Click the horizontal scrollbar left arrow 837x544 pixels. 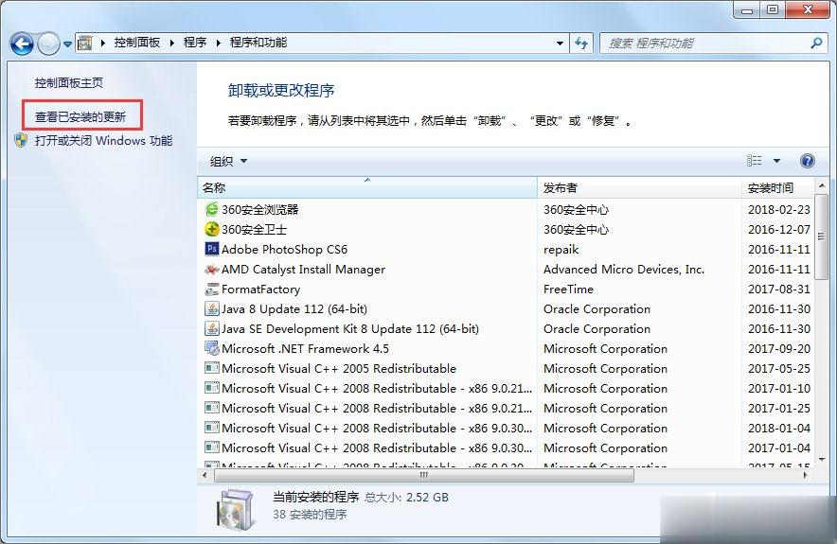[x=205, y=475]
